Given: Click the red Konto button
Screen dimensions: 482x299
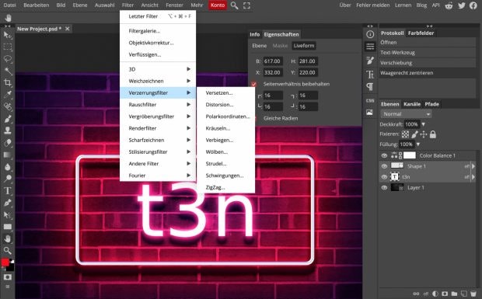Looking at the screenshot, I should point(218,5).
